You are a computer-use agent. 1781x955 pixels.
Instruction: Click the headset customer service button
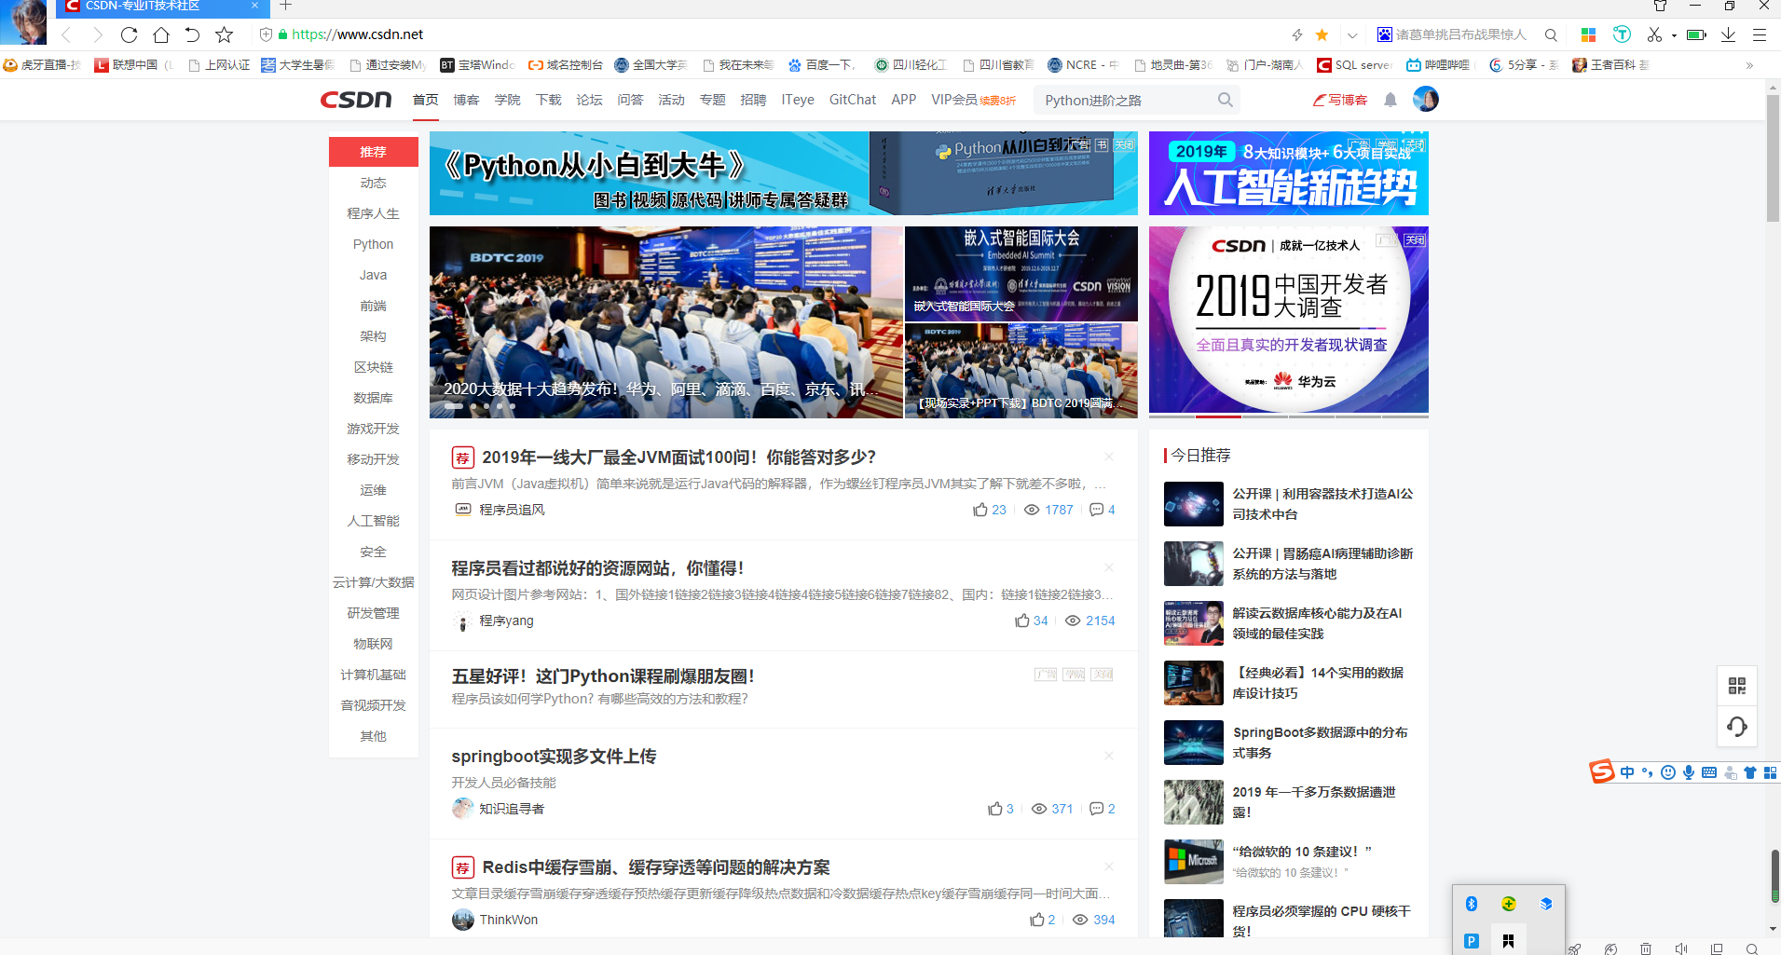click(x=1737, y=727)
